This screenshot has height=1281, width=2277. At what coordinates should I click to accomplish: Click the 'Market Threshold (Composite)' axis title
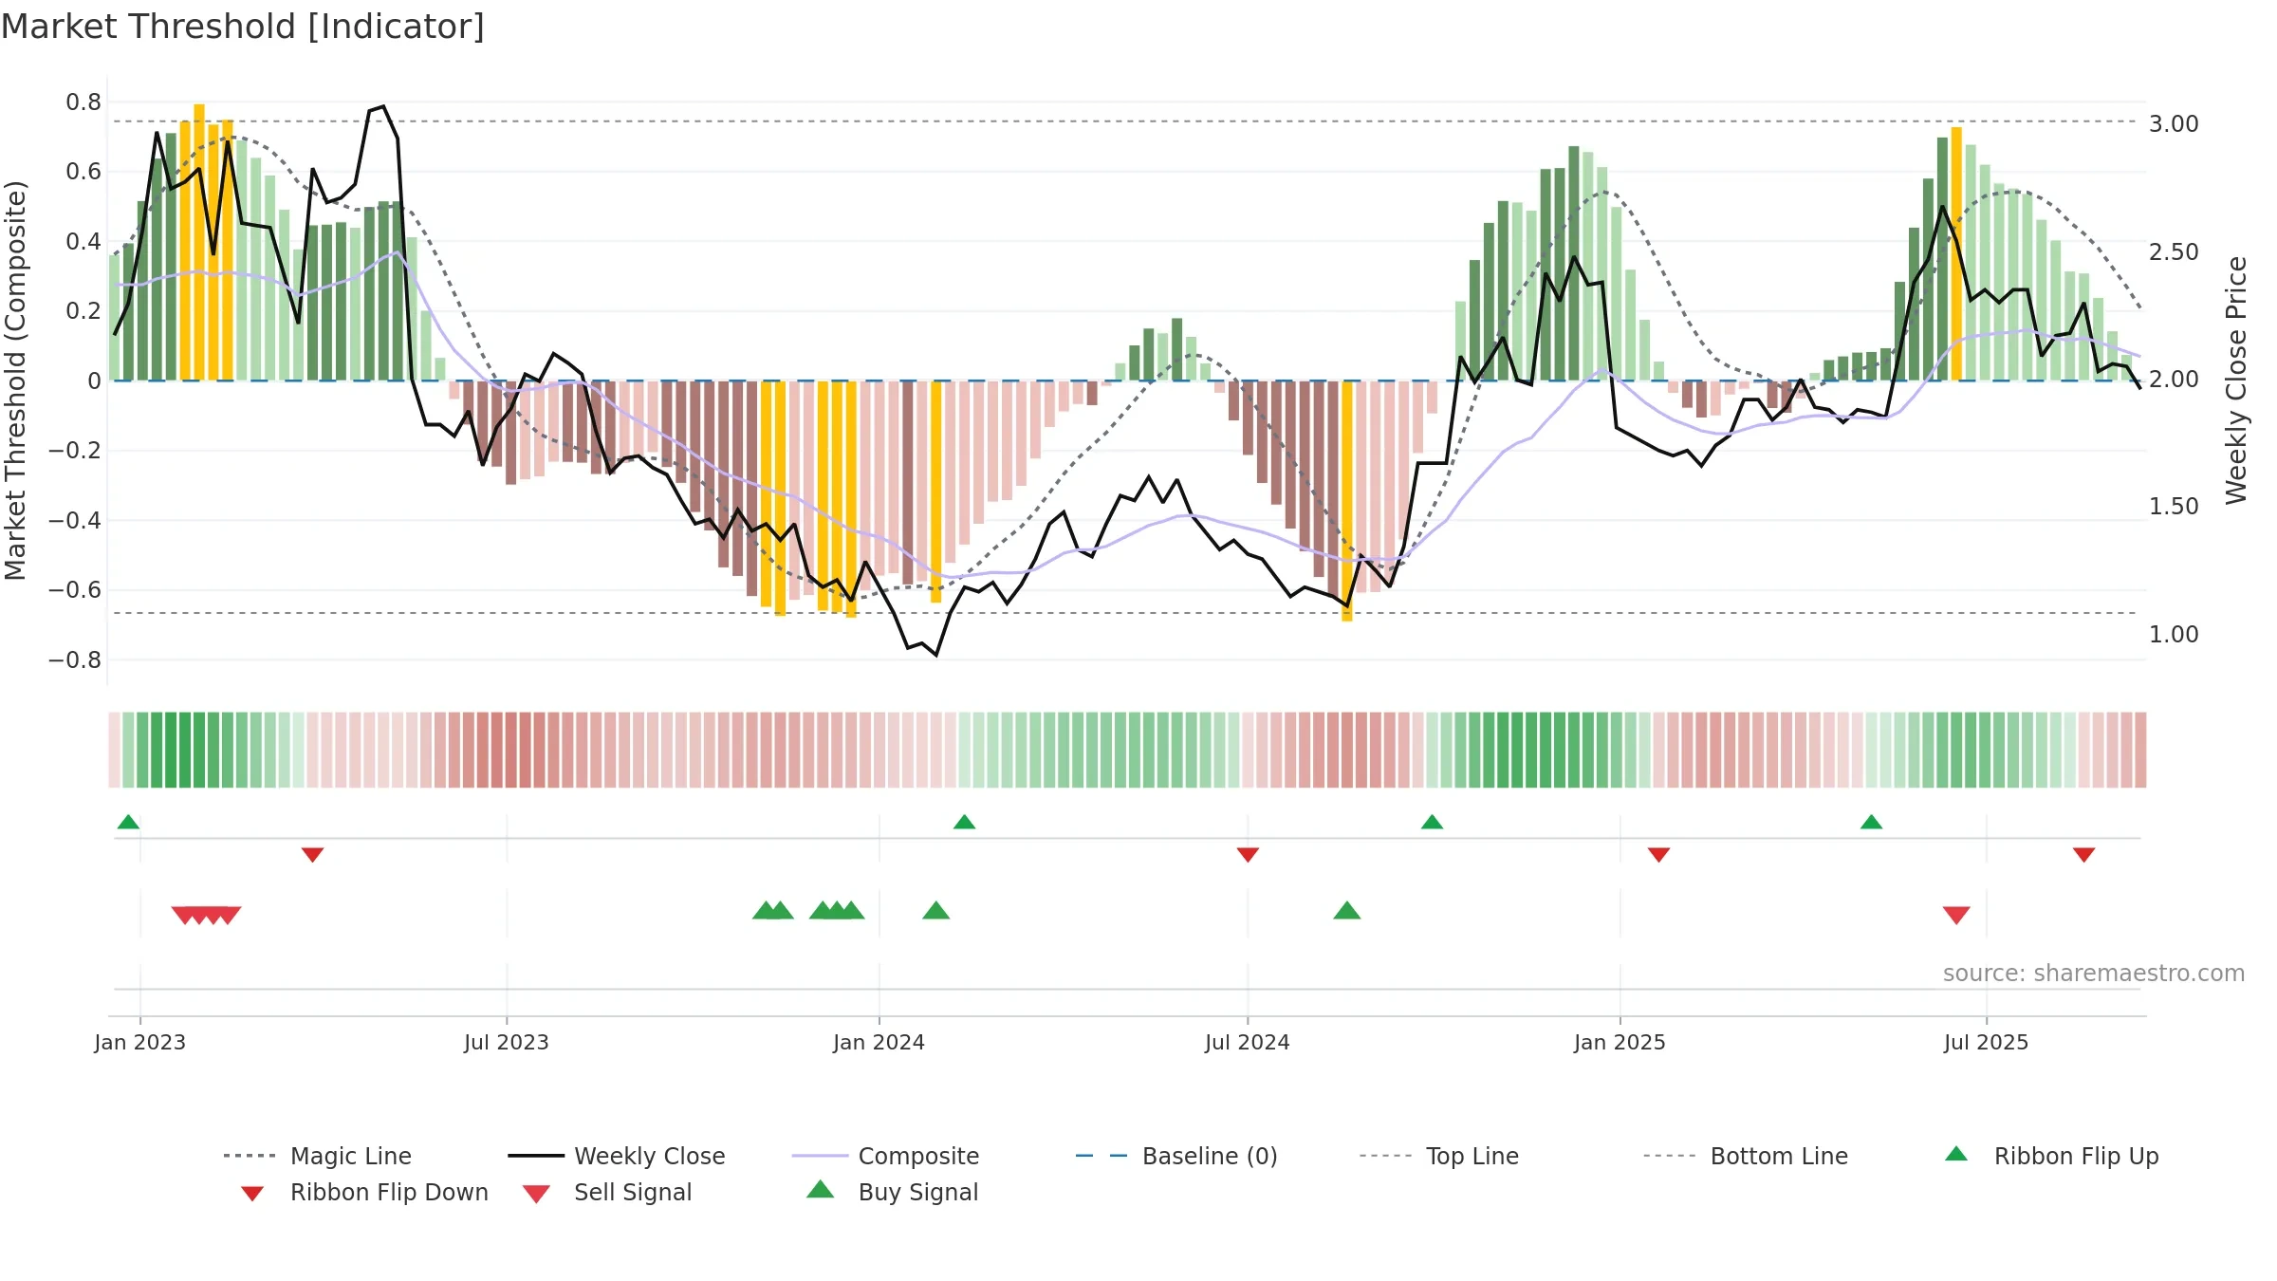coord(15,381)
